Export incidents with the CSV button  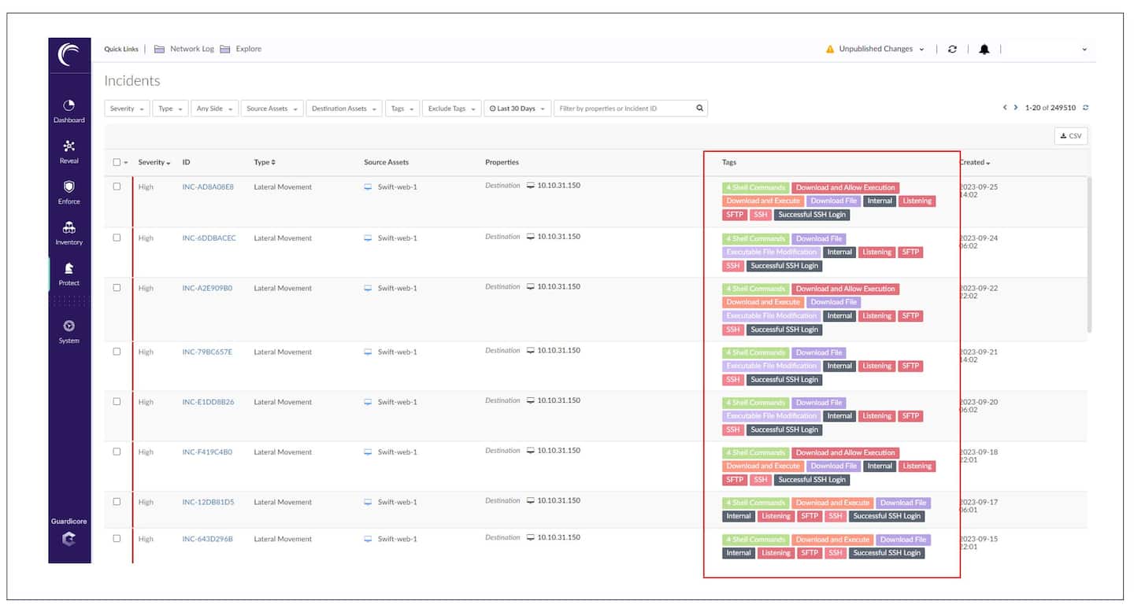(x=1070, y=136)
